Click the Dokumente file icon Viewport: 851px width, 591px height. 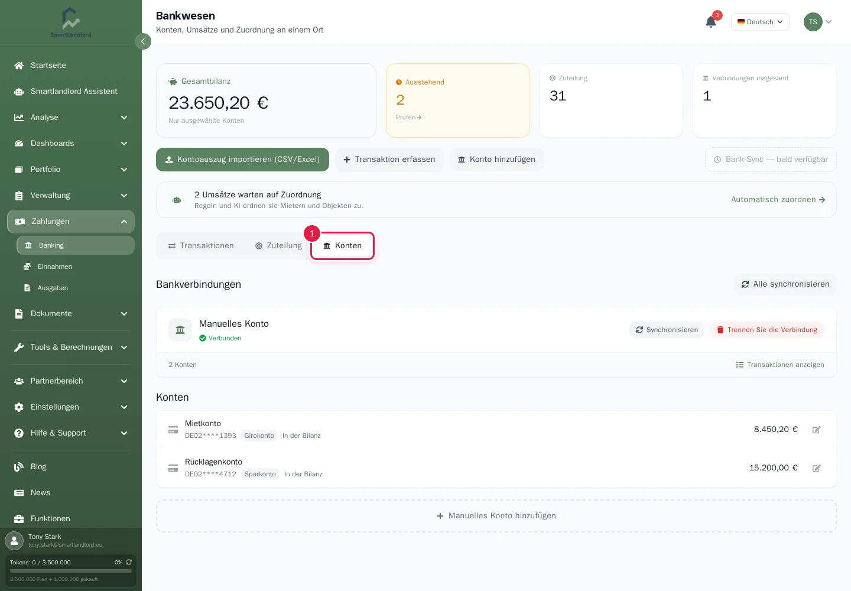point(19,314)
